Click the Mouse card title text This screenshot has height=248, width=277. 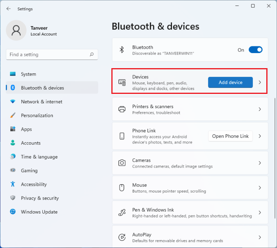[x=139, y=185]
